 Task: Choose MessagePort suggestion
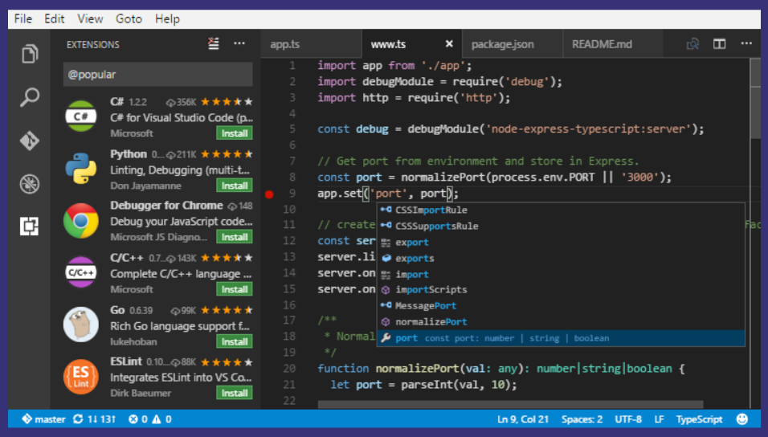561,306
